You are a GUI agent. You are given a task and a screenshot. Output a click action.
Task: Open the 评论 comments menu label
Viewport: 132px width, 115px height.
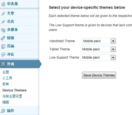click(x=10, y=54)
